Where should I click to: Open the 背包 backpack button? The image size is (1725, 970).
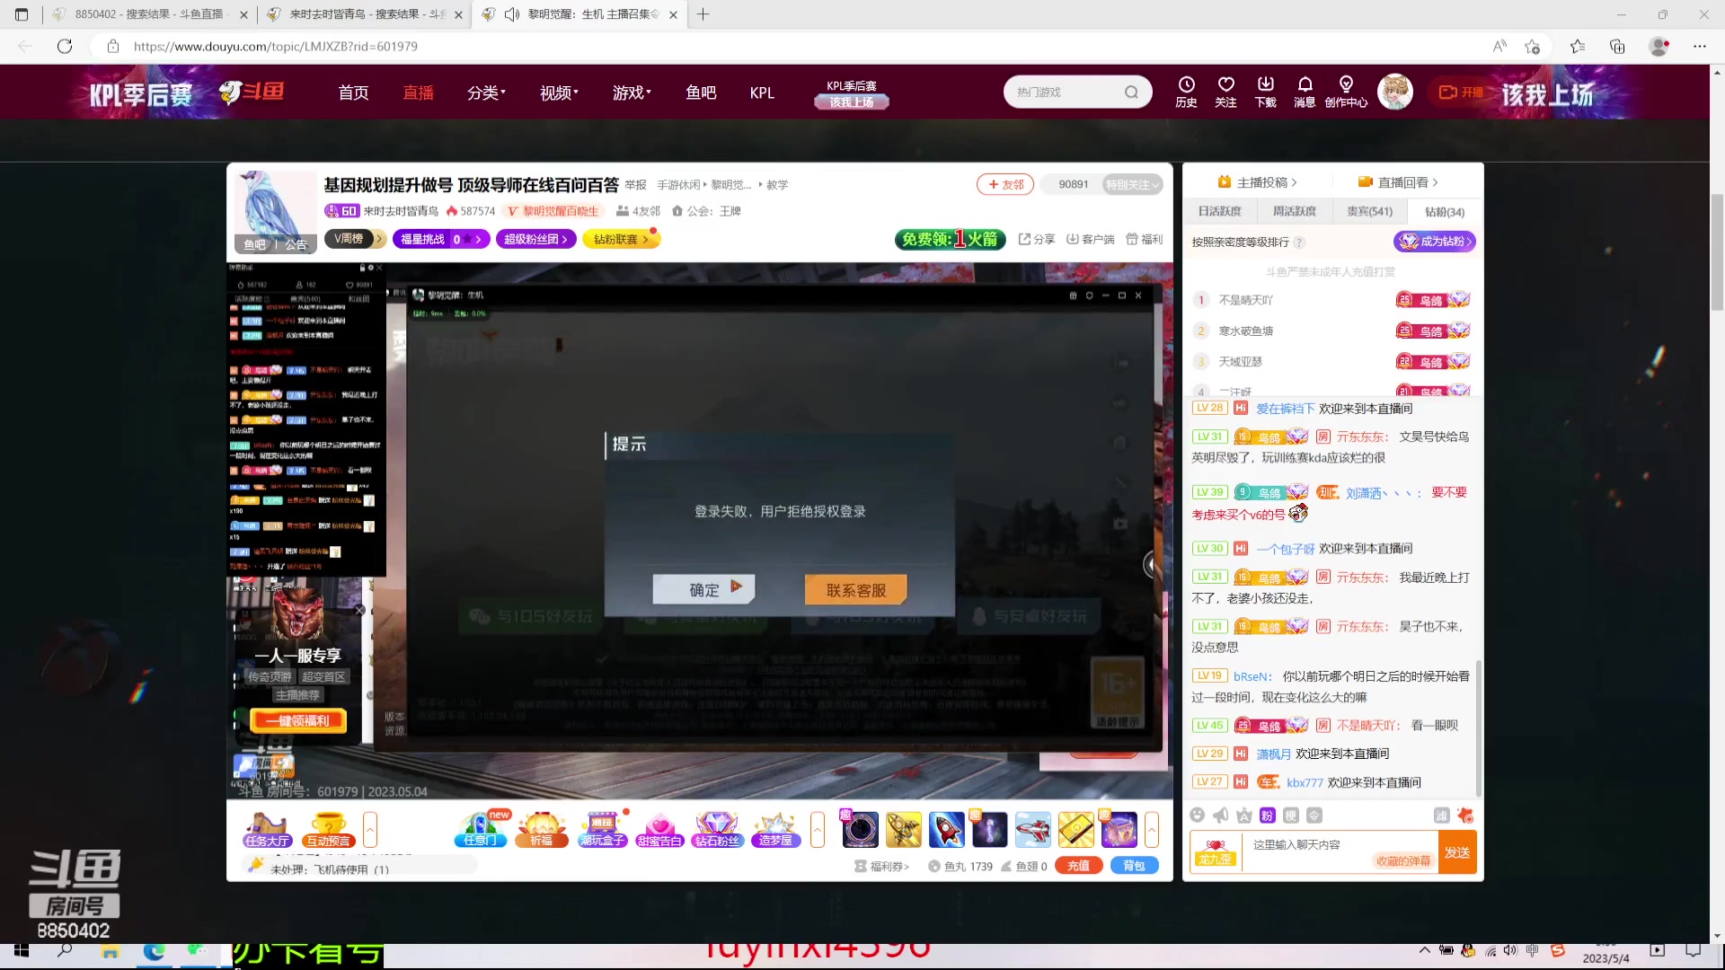[1134, 866]
